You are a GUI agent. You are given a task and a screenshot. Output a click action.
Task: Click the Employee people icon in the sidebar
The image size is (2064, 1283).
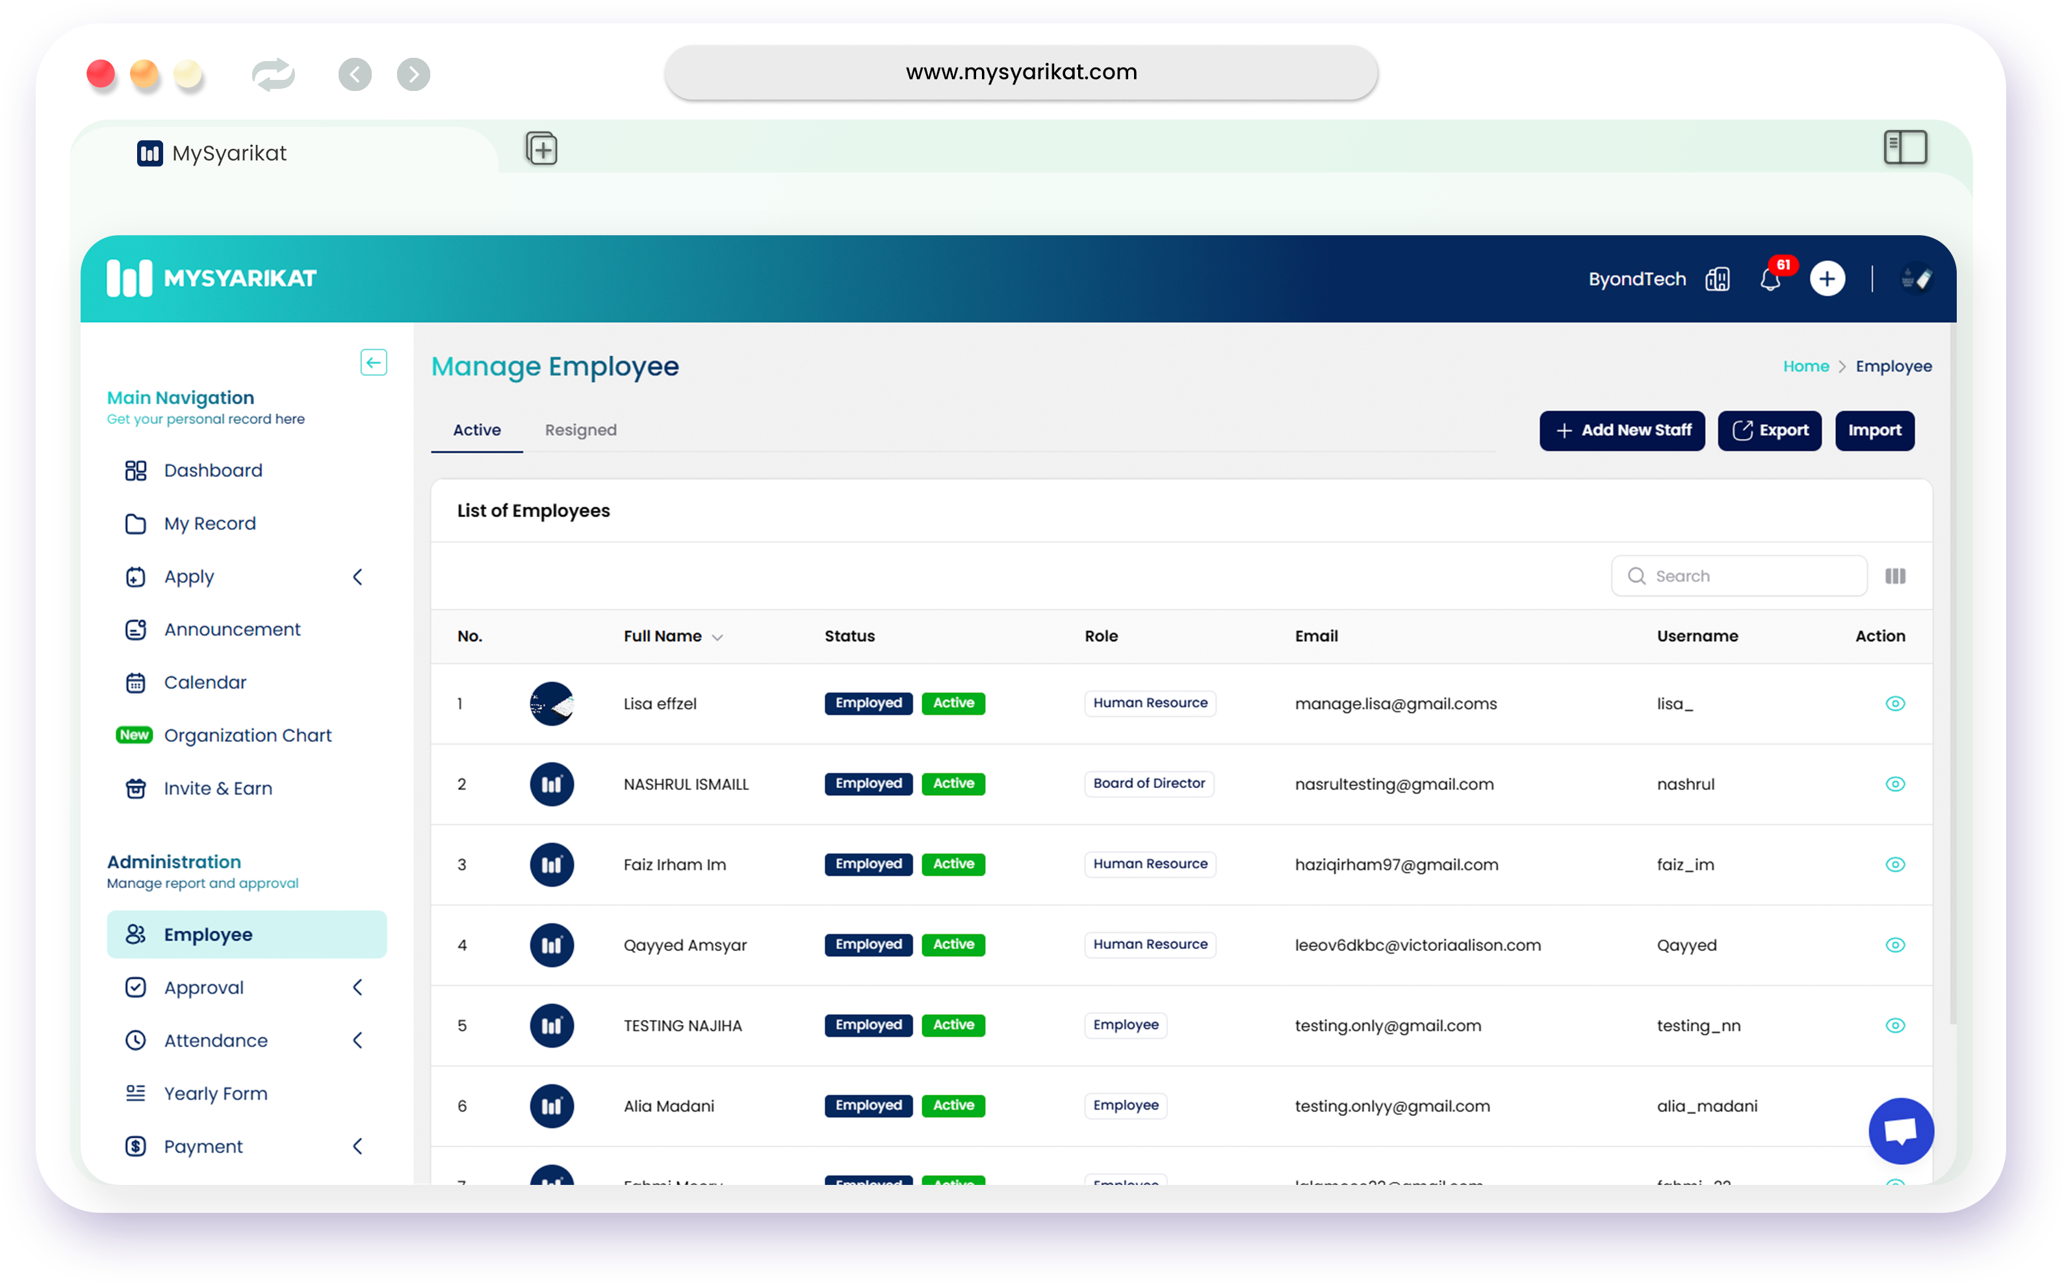click(x=136, y=935)
